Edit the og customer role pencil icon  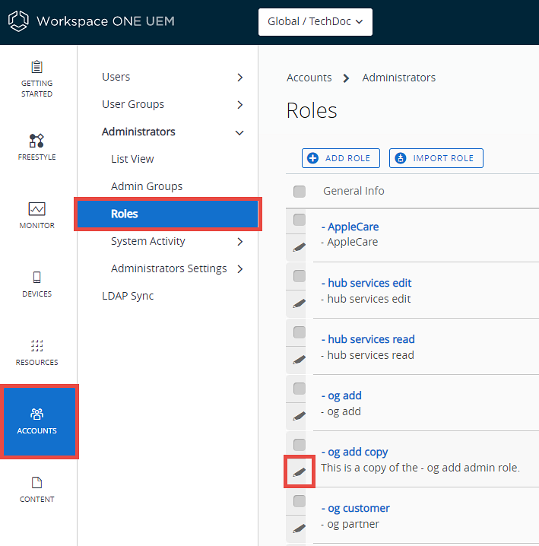click(299, 529)
